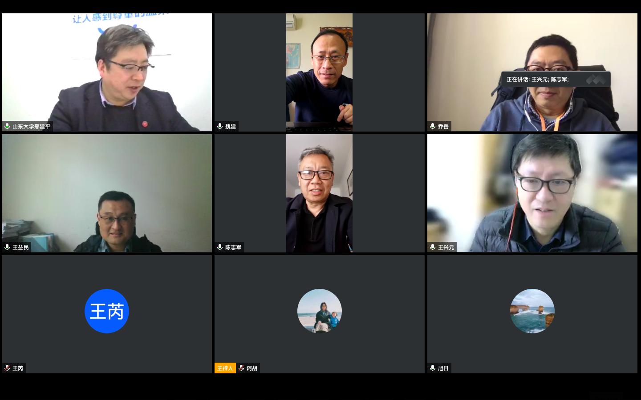Screen dimensions: 641x400
Task: Select the video tile of 王益民
Action: [x=107, y=193]
